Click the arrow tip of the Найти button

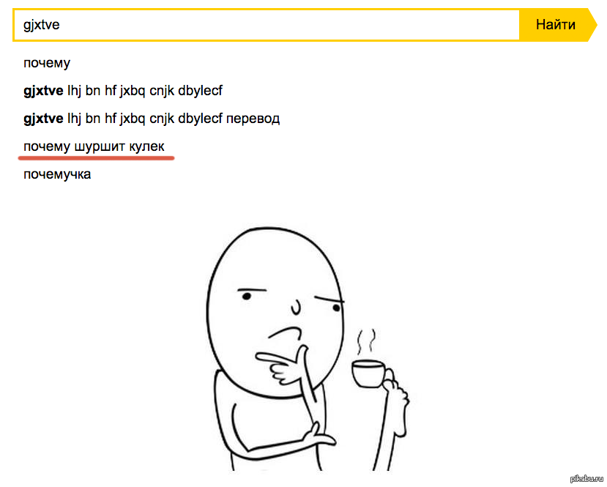pyautogui.click(x=592, y=25)
